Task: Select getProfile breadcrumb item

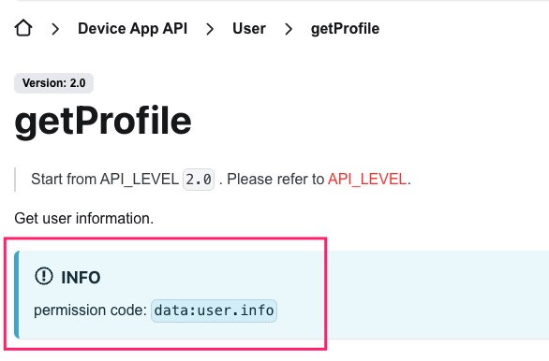Action: [x=345, y=29]
